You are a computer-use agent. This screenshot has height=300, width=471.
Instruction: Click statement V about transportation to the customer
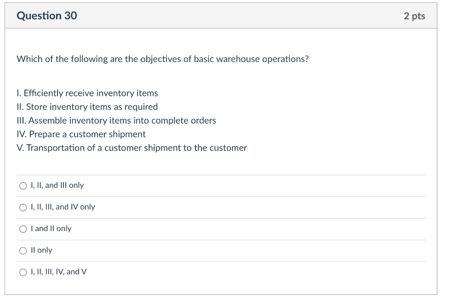tap(132, 148)
